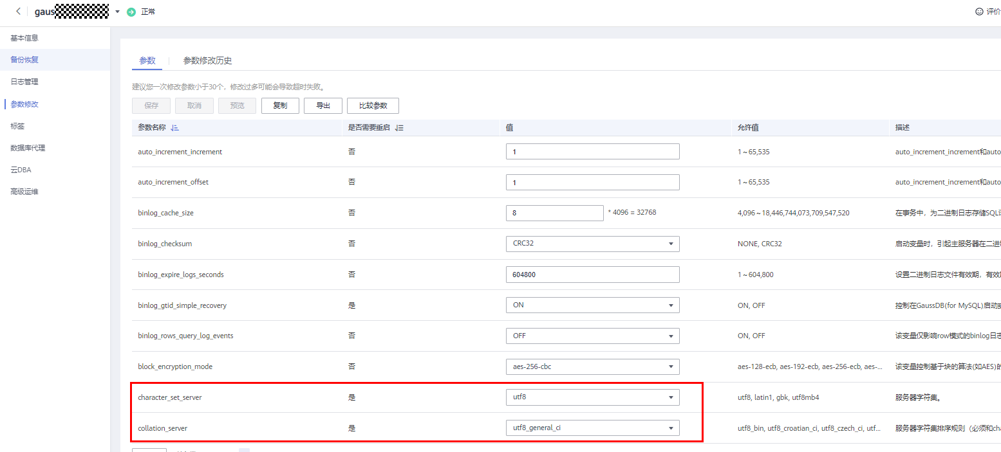Click the 导出 button
Screen dimensions: 1001x452
[323, 105]
